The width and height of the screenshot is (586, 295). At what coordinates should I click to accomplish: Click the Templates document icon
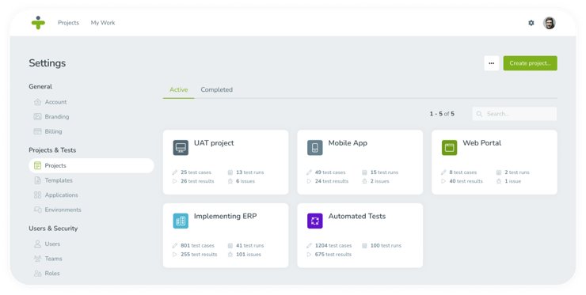pos(37,180)
